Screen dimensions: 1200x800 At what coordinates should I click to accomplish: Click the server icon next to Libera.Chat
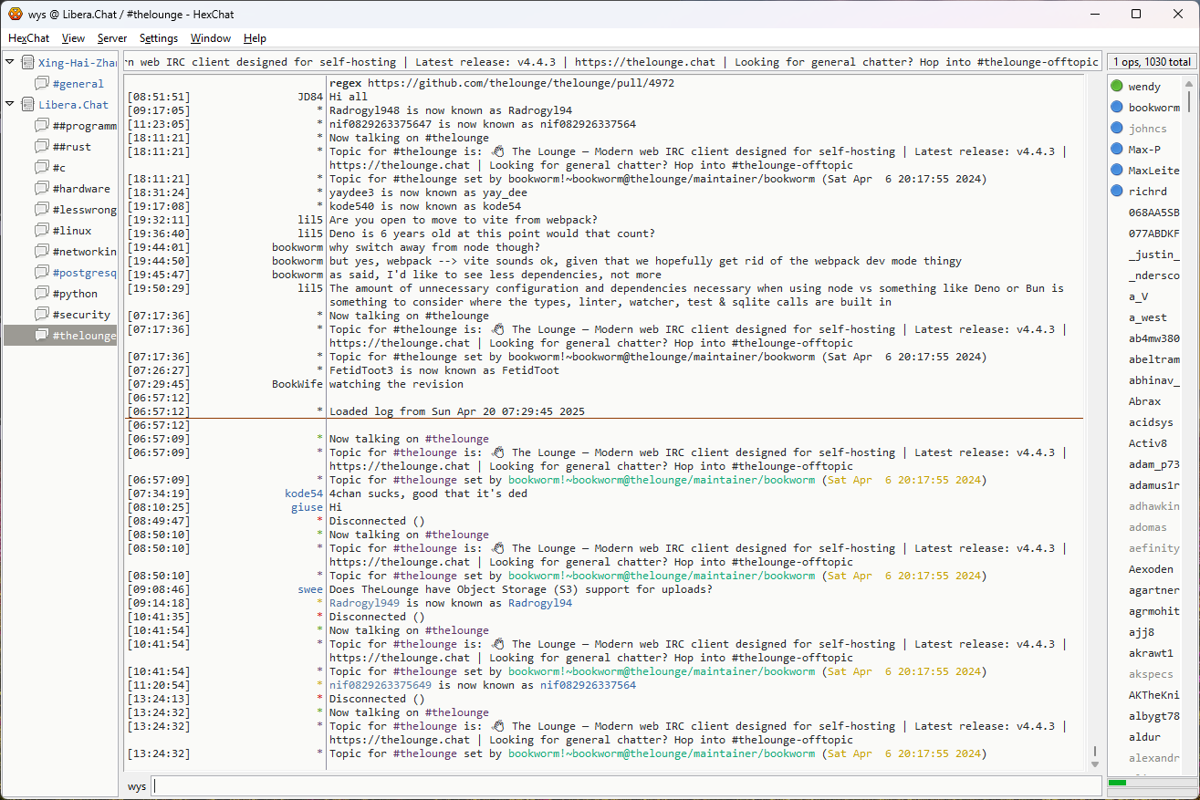click(27, 105)
